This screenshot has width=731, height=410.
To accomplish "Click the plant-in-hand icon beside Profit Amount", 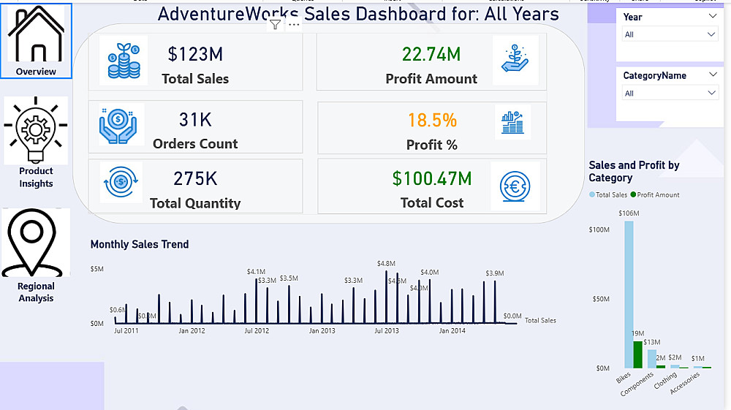I will click(x=515, y=59).
